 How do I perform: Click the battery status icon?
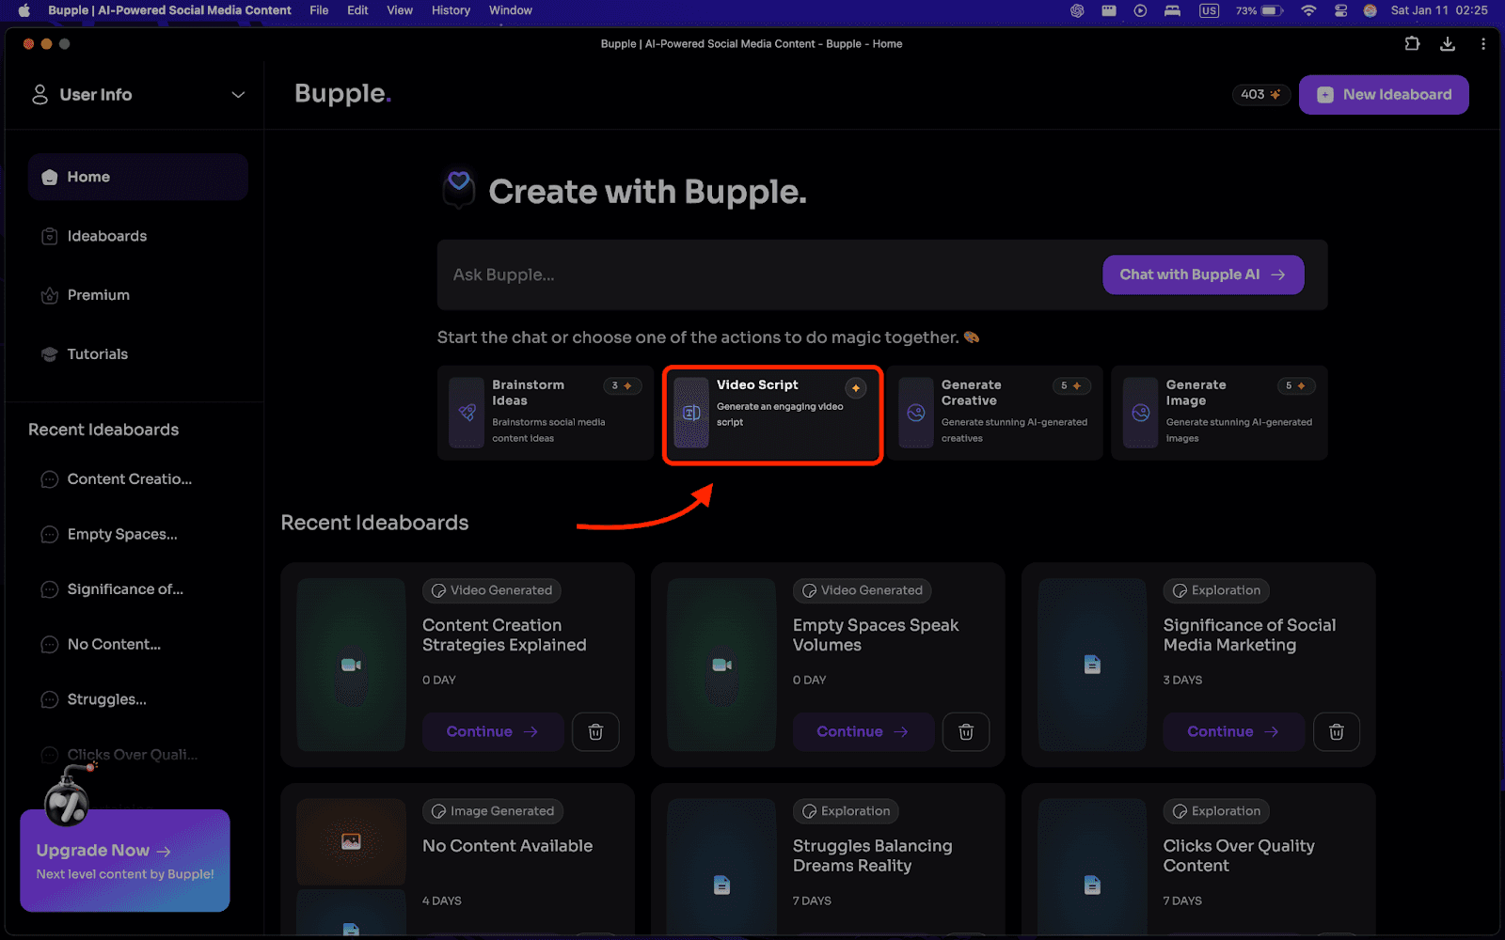coord(1273,10)
